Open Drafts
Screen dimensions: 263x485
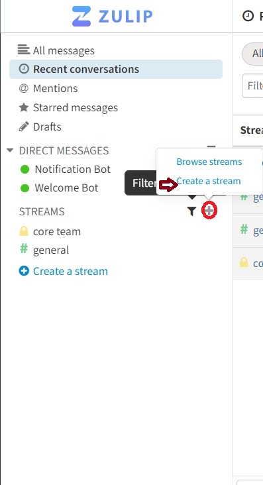(x=47, y=127)
